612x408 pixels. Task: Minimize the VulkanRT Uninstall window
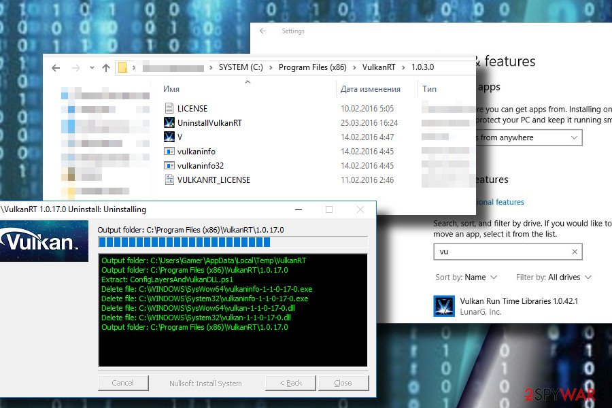pyautogui.click(x=299, y=209)
